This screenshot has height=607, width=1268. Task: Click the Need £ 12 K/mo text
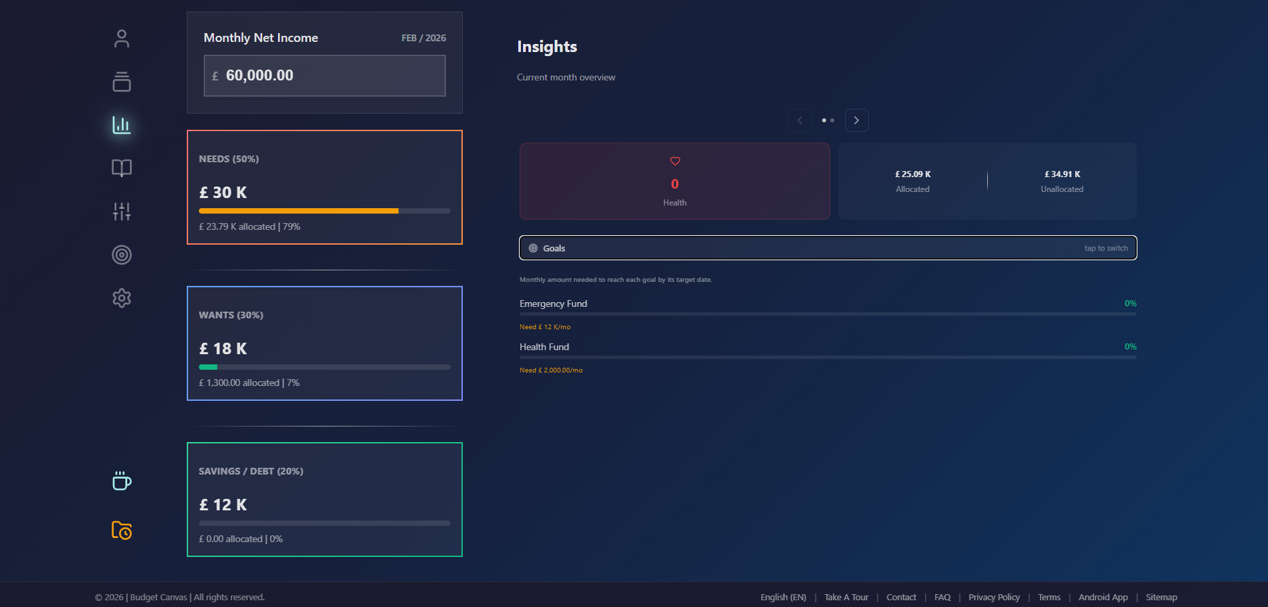coord(545,327)
